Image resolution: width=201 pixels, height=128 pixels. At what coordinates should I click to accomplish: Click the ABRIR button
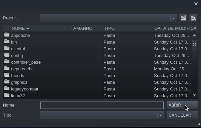[182, 105]
